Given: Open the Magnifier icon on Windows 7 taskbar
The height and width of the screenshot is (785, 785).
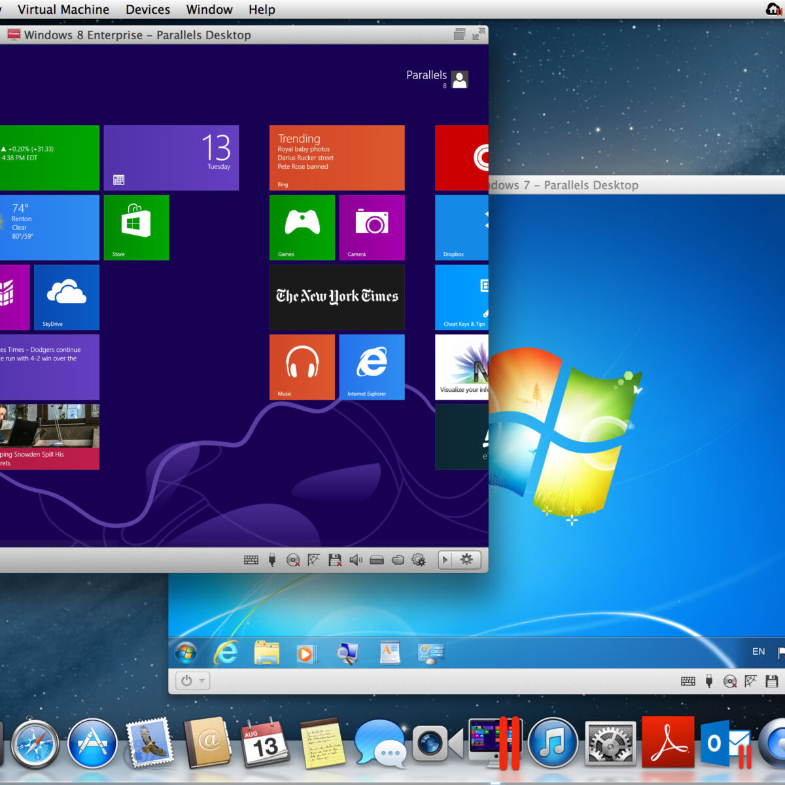Looking at the screenshot, I should click(347, 653).
